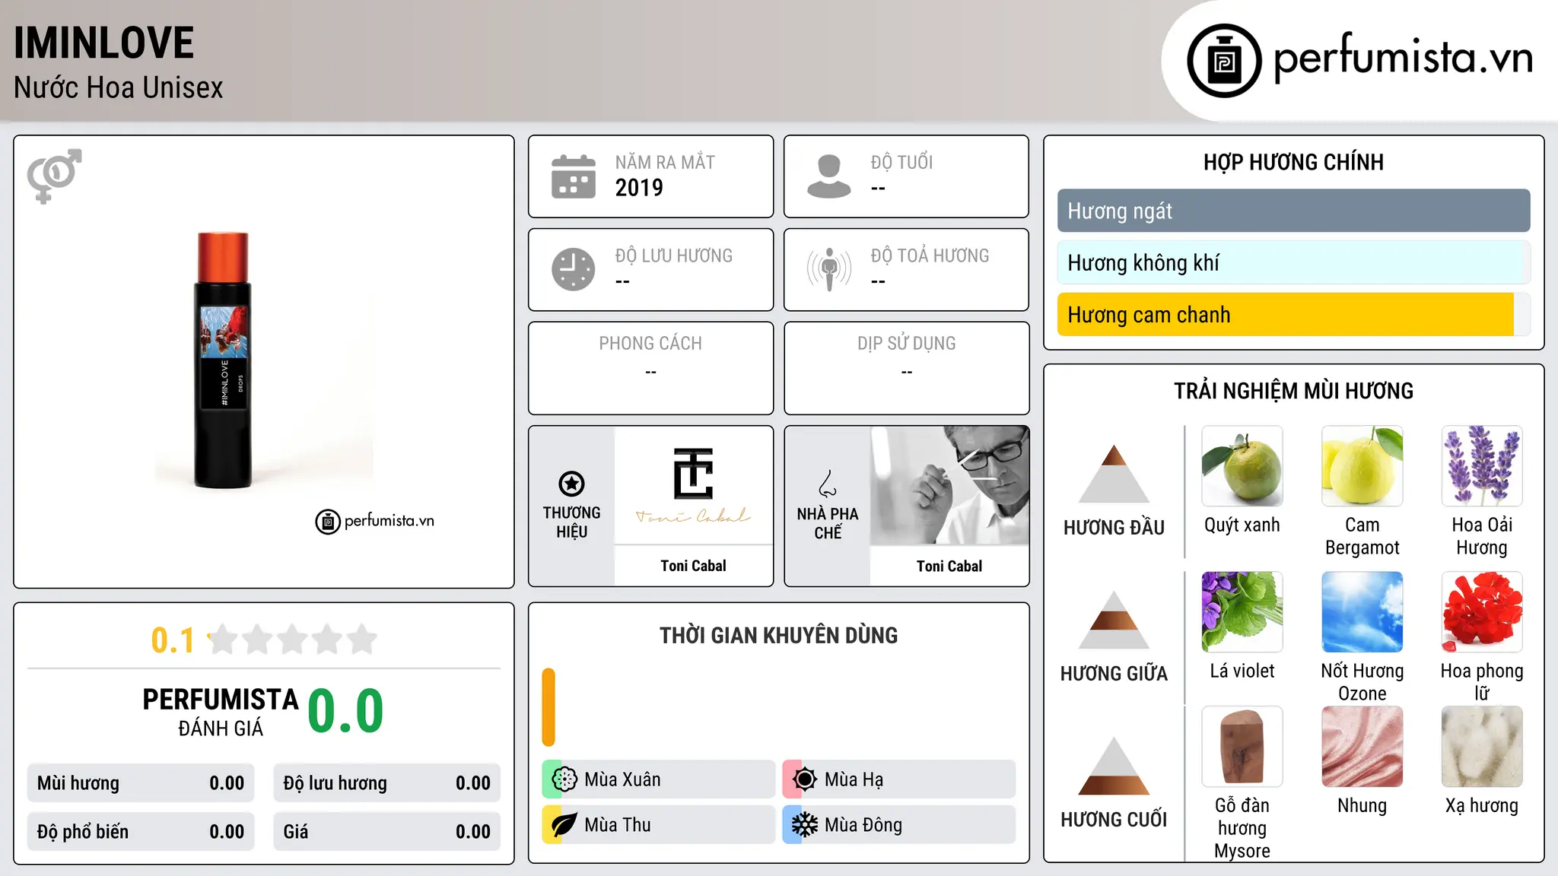
Task: Open the Hoa Oải Hương lavender image
Action: click(1482, 466)
